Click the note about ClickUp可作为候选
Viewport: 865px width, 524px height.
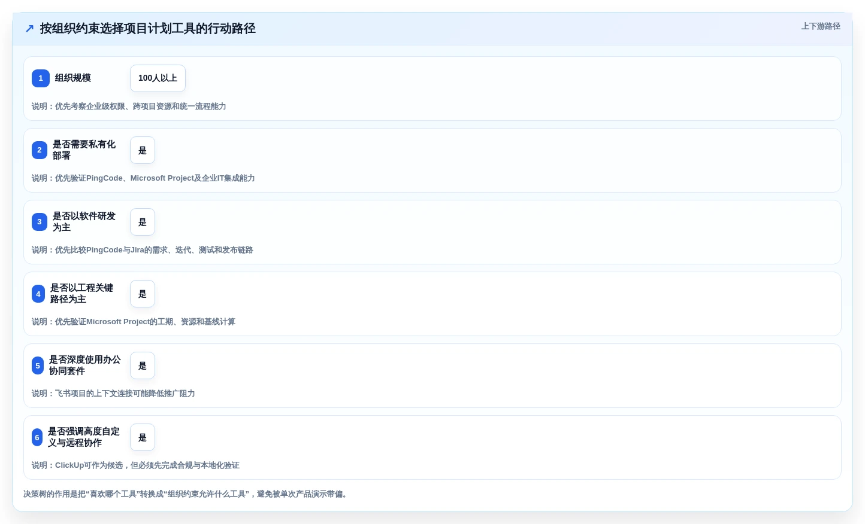click(135, 465)
